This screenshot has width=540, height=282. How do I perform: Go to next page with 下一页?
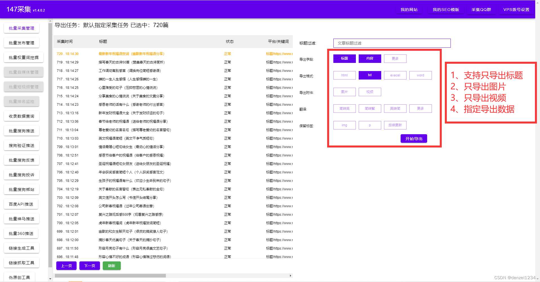(x=90, y=266)
